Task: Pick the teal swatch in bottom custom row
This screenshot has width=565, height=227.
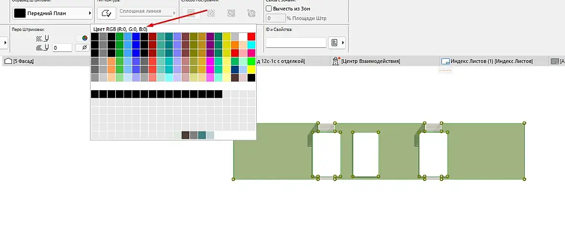Action: 202,135
